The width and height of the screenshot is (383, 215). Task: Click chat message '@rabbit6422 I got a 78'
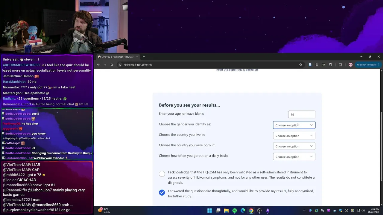point(24,175)
